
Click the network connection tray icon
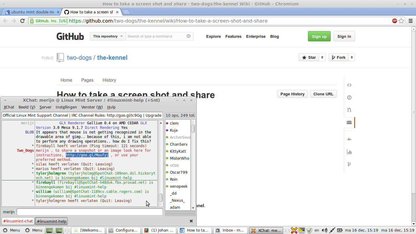pyautogui.click(x=332, y=230)
